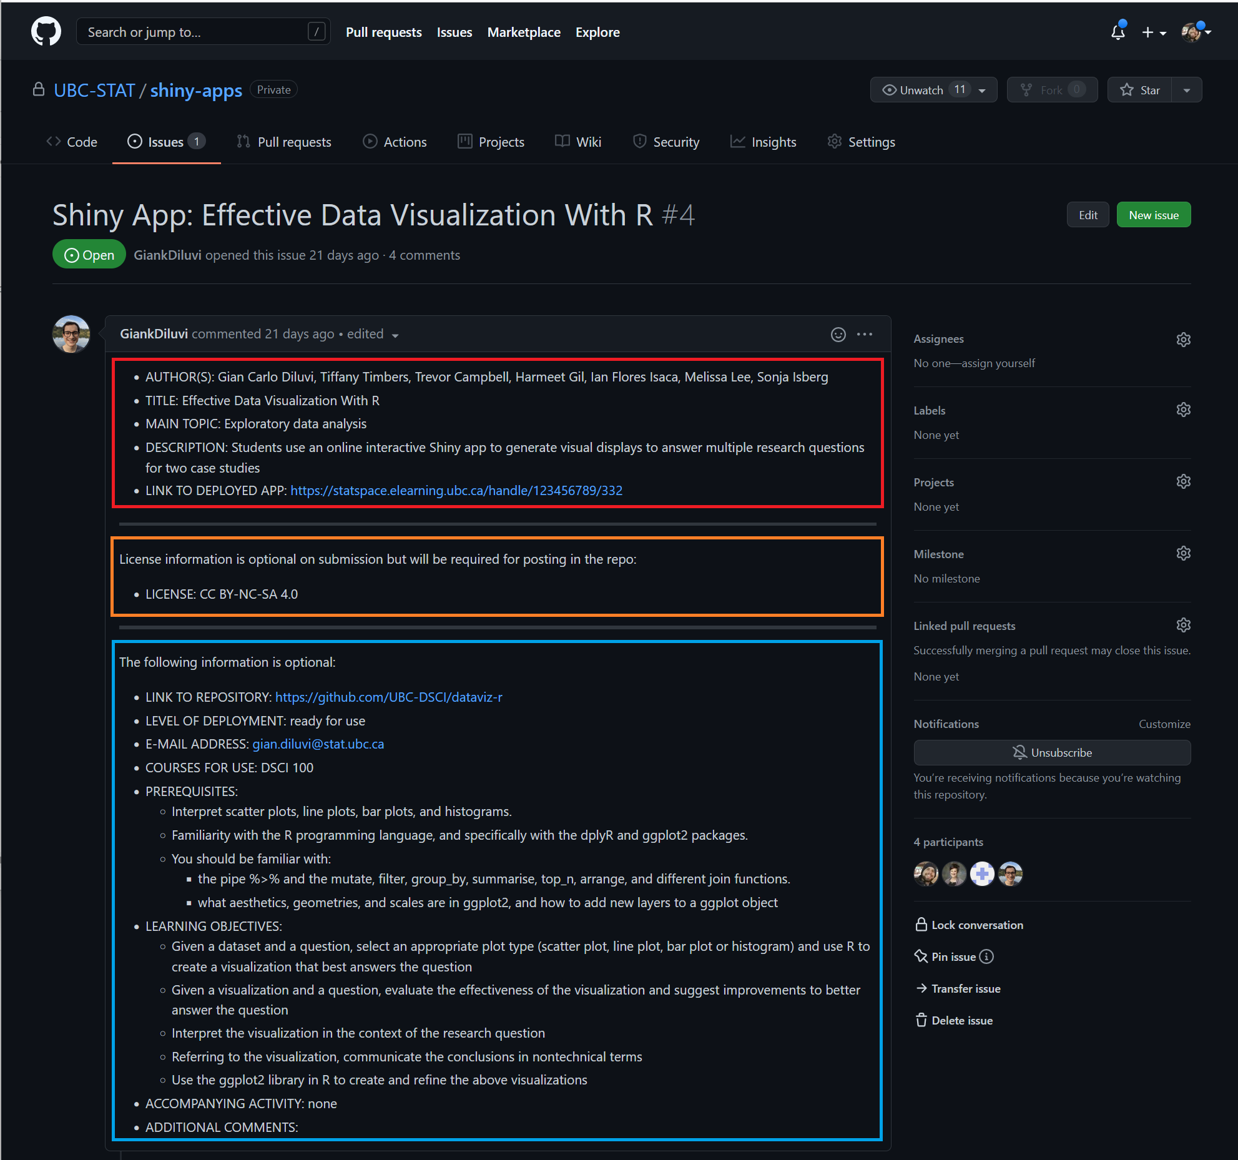Click Issues in top navigation bar

454,32
